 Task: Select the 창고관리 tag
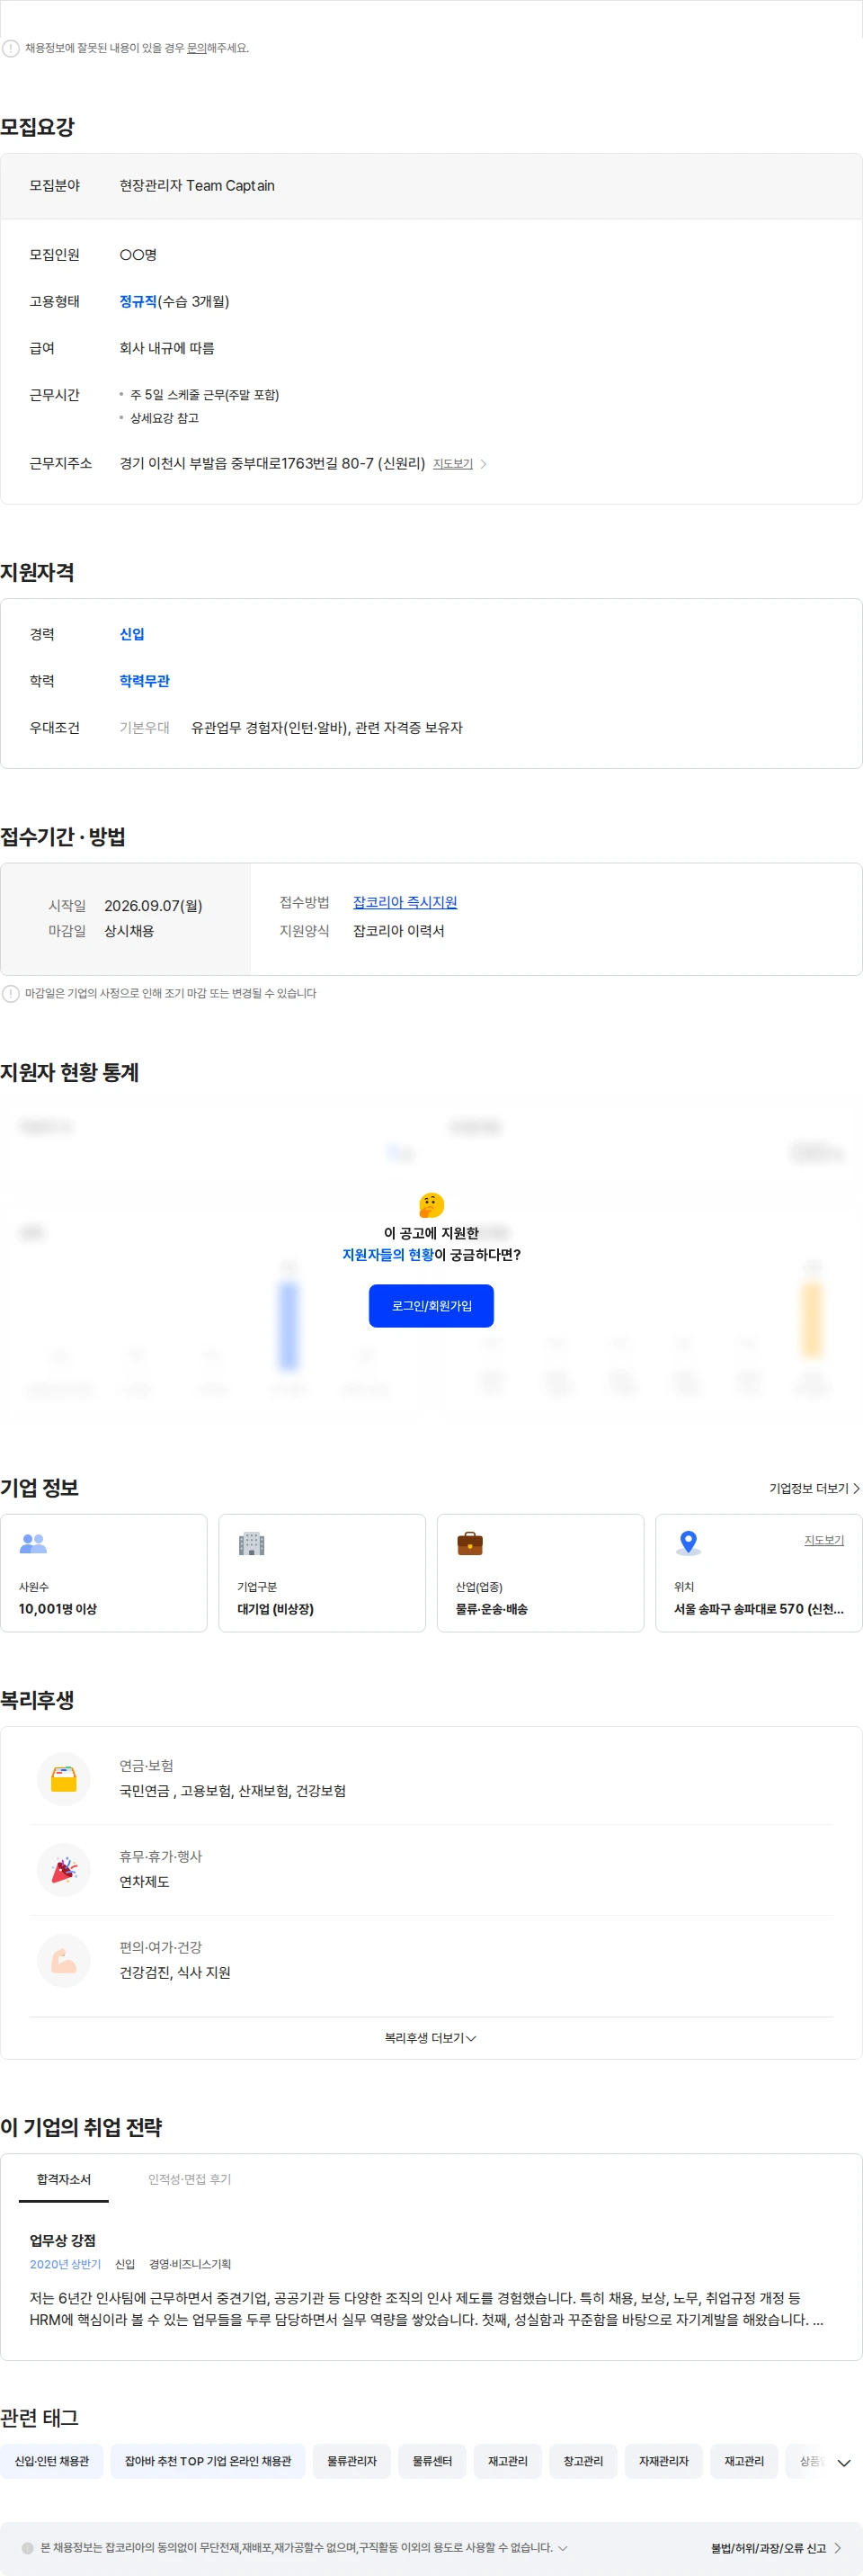583,2461
